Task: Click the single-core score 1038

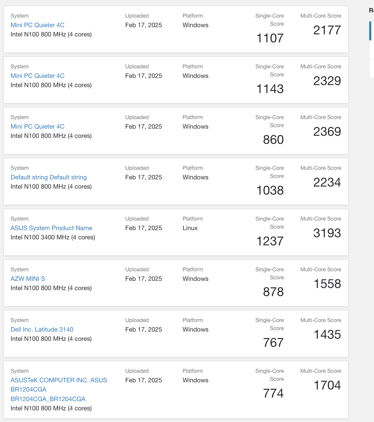Action: tap(270, 190)
